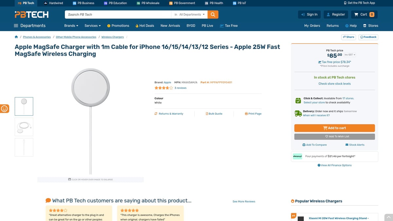Click the Add to cart button
Screen dimensions: 393x221
click(x=334, y=128)
